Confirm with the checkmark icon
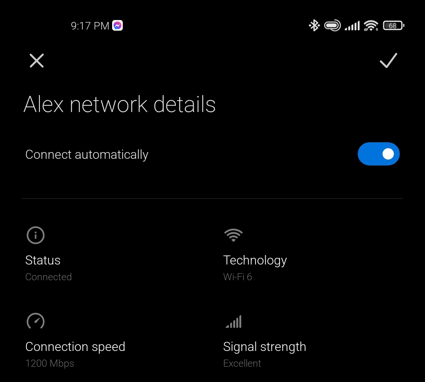 tap(388, 61)
